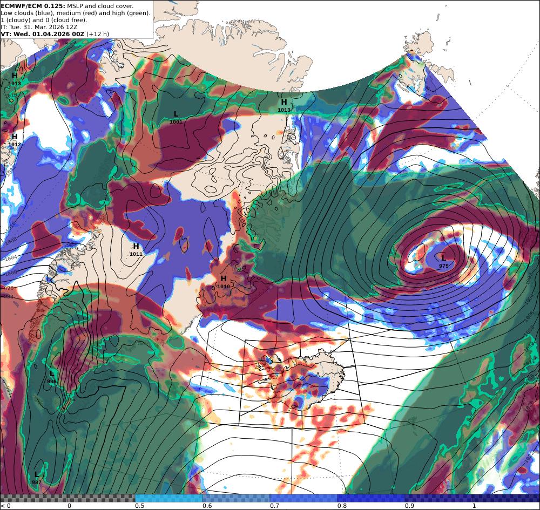Click the '0.8' colorbar tick label

tap(342, 506)
